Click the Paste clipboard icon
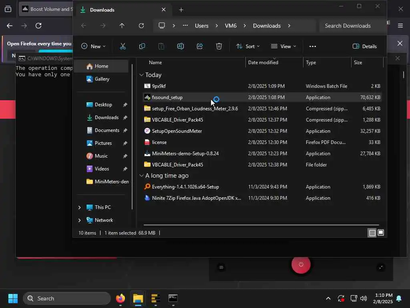Screen dimensions: 410x308 click(x=161, y=47)
